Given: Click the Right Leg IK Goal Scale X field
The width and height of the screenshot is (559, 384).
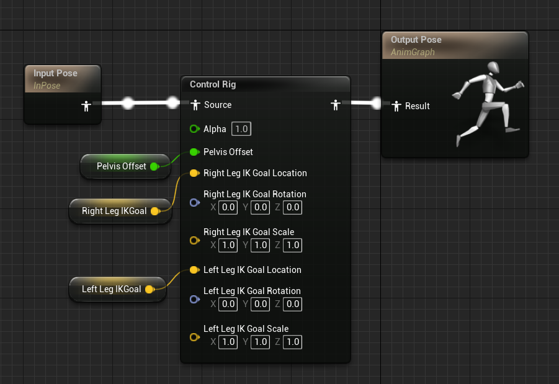Looking at the screenshot, I should [228, 245].
